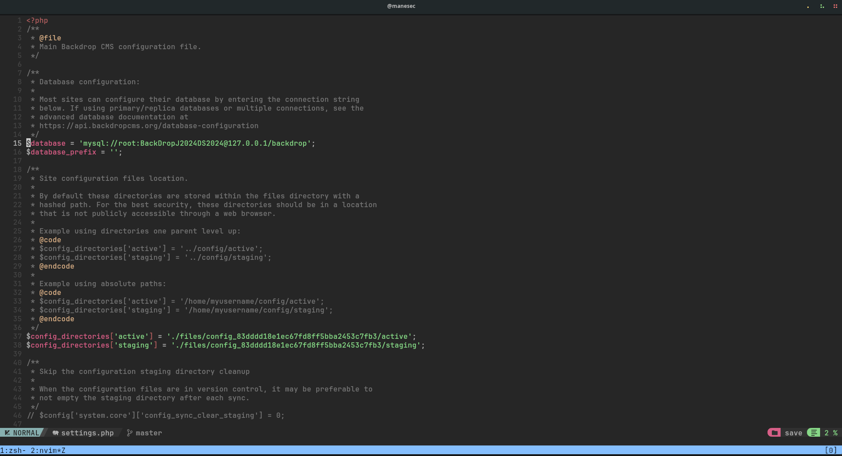Click line number 37 in the gutter
The width and height of the screenshot is (842, 456).
click(18, 337)
